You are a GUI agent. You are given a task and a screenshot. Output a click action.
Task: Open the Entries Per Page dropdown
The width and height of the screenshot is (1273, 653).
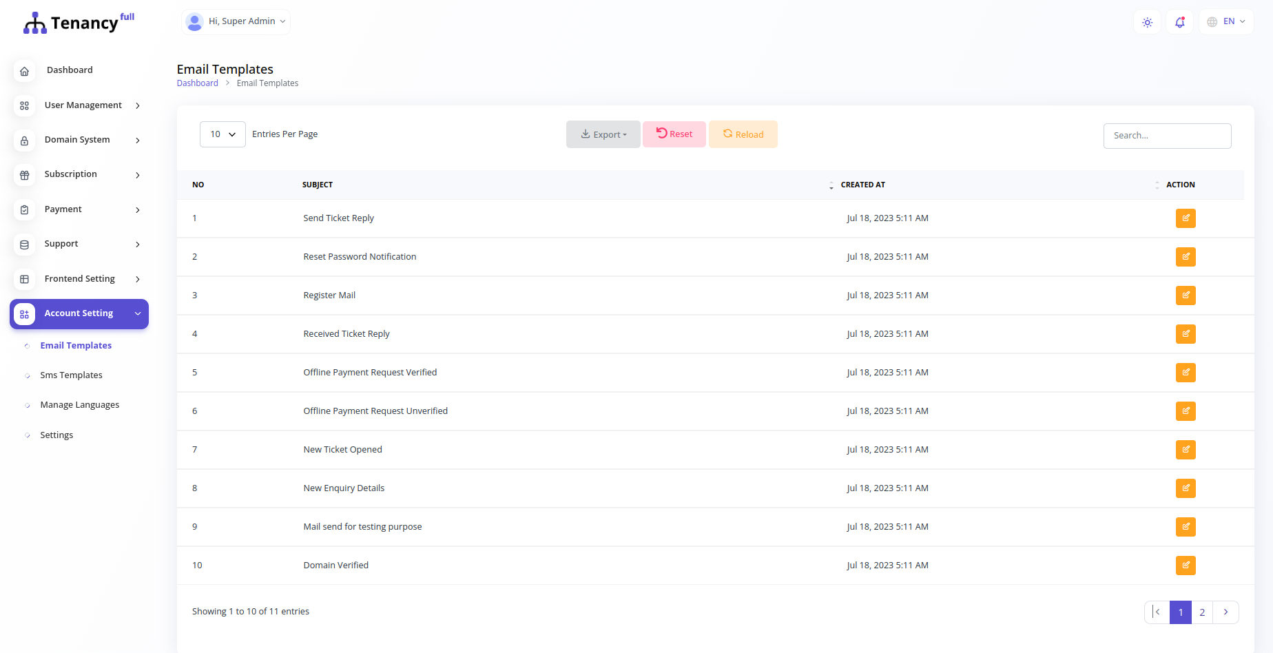click(x=222, y=134)
